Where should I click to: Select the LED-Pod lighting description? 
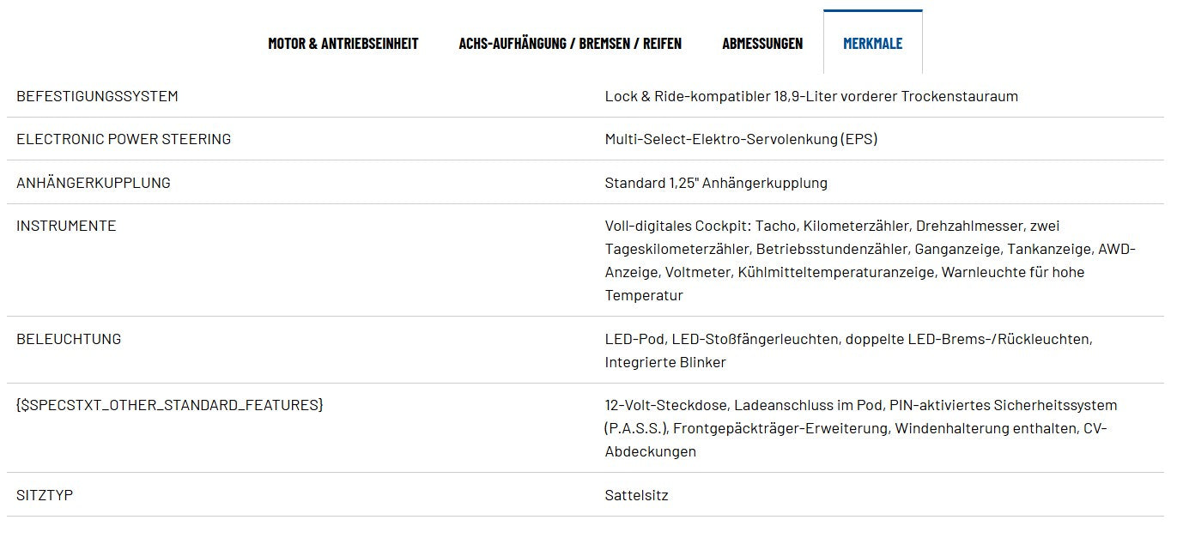click(x=848, y=350)
